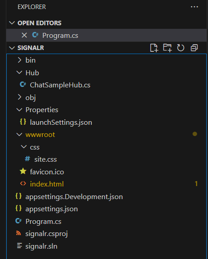Open ChatSampleHub.cs file

click(x=60, y=85)
